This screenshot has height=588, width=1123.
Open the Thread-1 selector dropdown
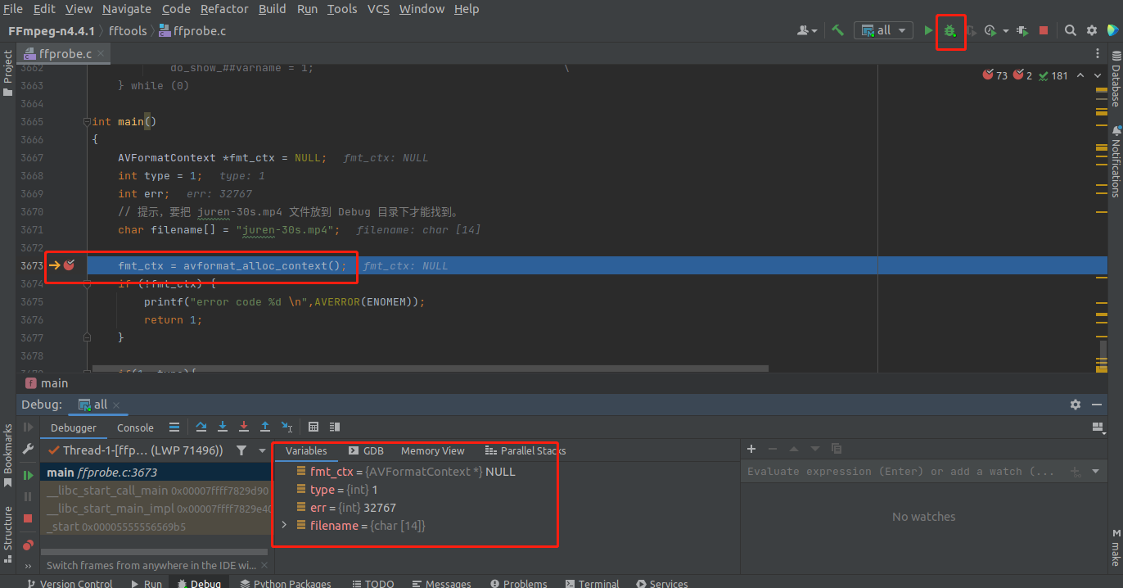tap(262, 450)
